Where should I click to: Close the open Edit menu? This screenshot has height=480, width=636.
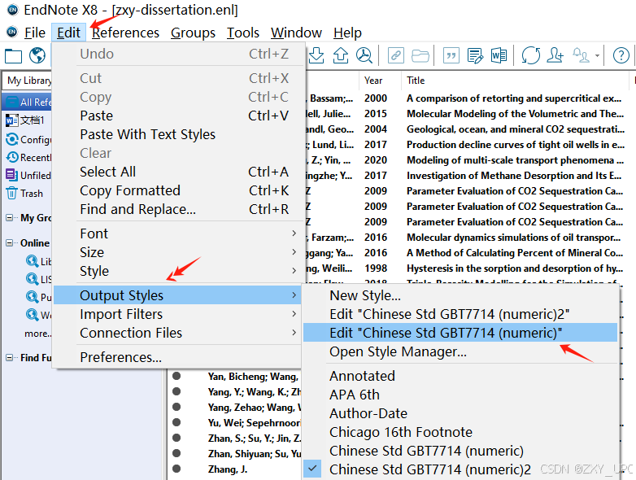pyautogui.click(x=68, y=33)
